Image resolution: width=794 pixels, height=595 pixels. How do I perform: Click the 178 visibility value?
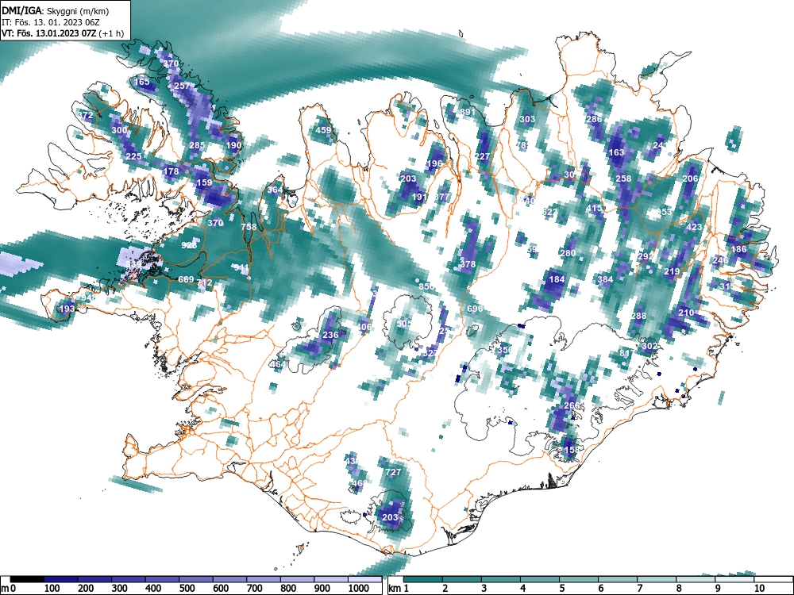(172, 171)
